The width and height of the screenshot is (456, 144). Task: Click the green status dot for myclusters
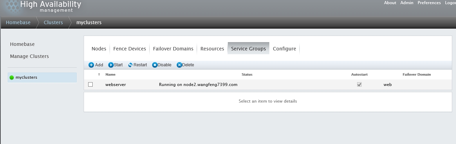(x=12, y=78)
